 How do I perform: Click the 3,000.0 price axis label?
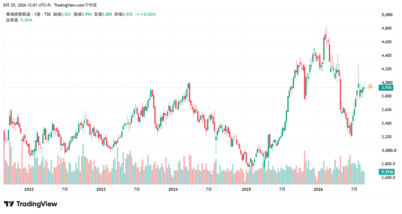(x=389, y=150)
